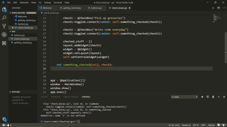The height and width of the screenshot is (127, 227).
Task: Open the Source Control view
Action: pos(4,26)
